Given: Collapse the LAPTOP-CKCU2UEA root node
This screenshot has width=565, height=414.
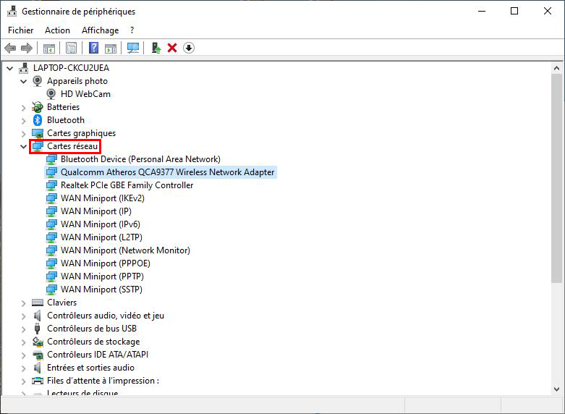Looking at the screenshot, I should point(10,68).
